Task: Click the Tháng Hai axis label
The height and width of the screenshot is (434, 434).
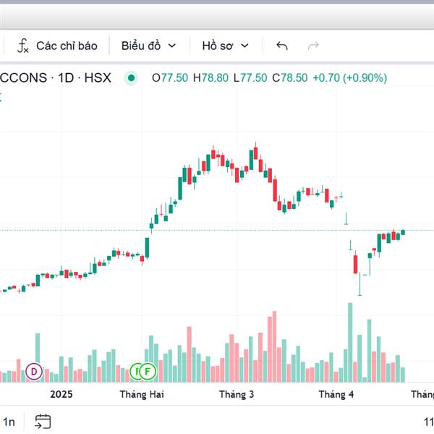Action: coord(142,394)
